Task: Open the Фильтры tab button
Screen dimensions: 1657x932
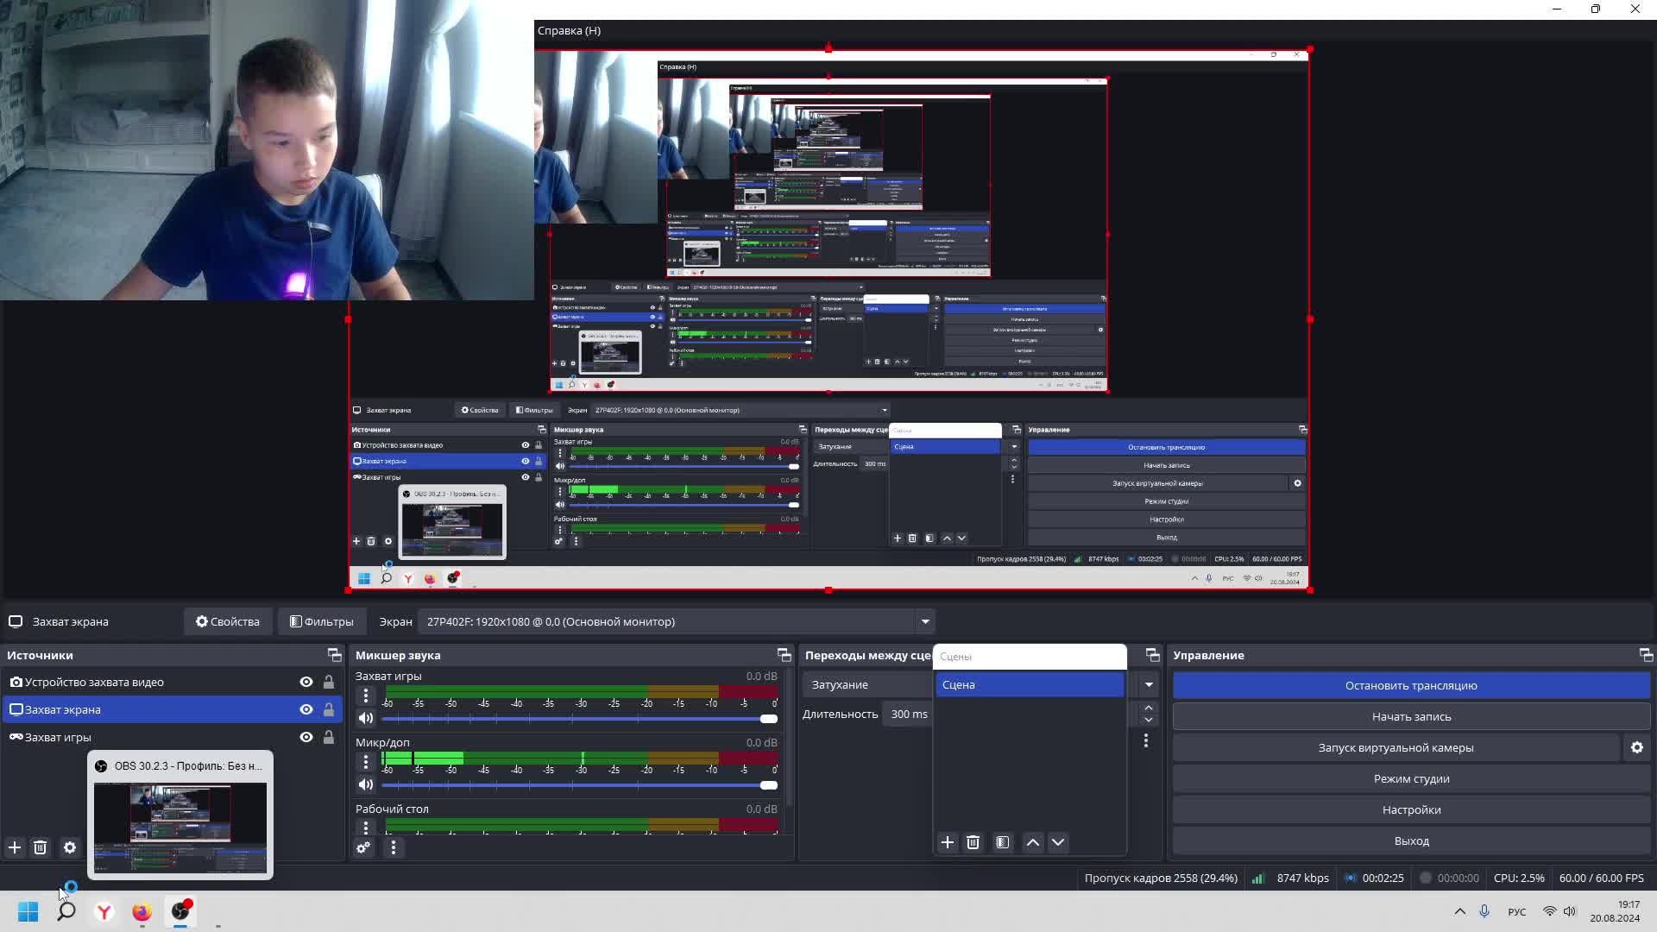Action: [x=321, y=621]
